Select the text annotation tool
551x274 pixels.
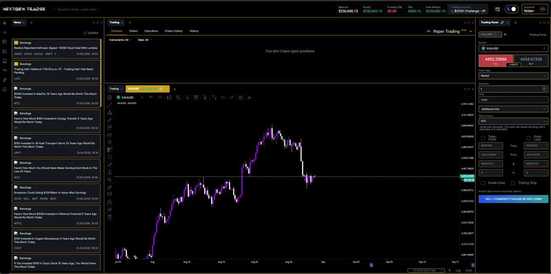coord(110,157)
